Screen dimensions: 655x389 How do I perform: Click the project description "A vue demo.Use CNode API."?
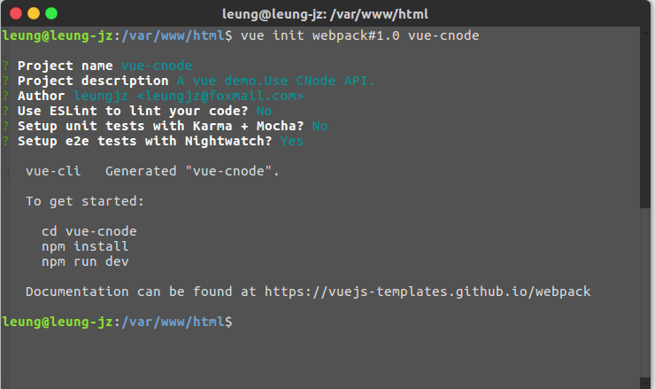(275, 81)
